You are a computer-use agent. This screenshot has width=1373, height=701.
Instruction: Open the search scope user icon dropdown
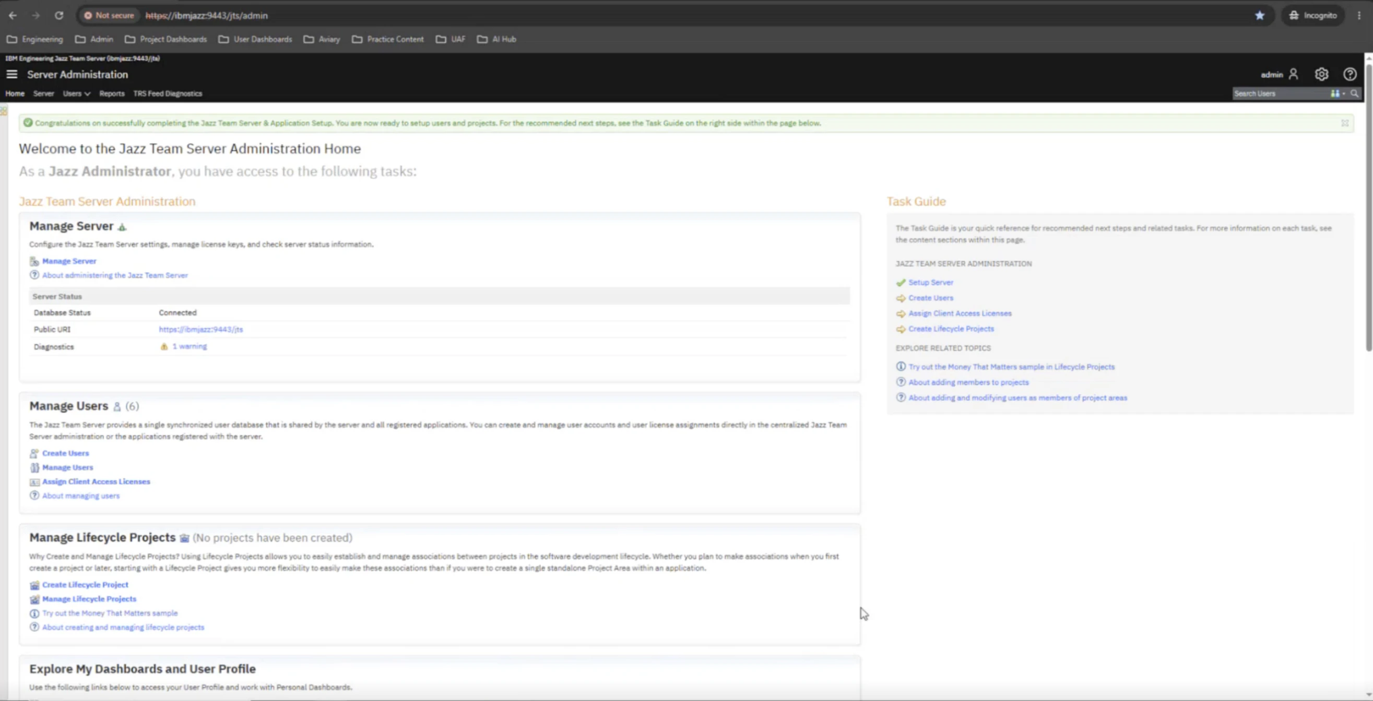point(1338,93)
